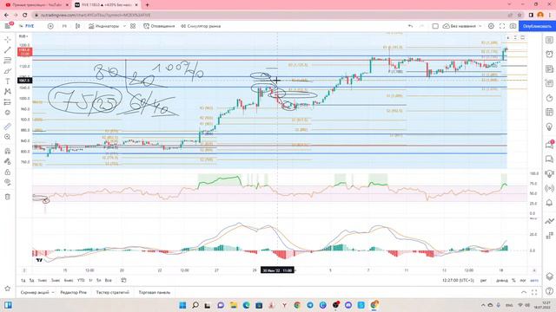Open the ideas lightbulb panel
The height and width of the screenshot is (312, 556).
click(549, 127)
